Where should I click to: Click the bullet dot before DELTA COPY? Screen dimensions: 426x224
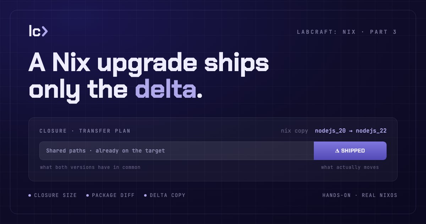point(146,195)
